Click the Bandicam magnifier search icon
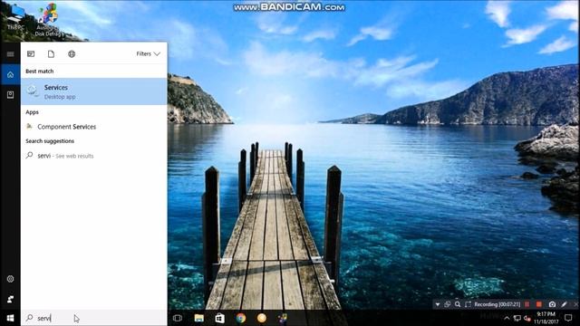 [458, 304]
